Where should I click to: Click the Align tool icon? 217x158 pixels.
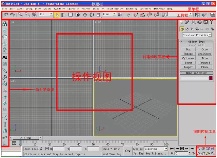204,15
